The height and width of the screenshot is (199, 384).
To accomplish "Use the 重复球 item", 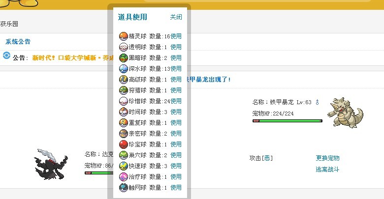I will pyautogui.click(x=176, y=122).
